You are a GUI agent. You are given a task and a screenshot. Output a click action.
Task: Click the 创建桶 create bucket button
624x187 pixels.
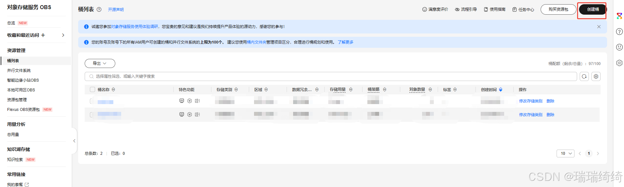click(x=593, y=9)
